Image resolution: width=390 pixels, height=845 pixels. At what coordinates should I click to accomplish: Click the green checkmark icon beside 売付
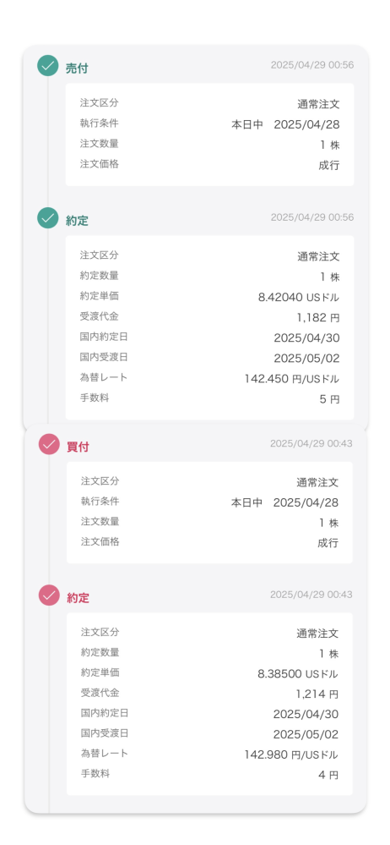48,66
